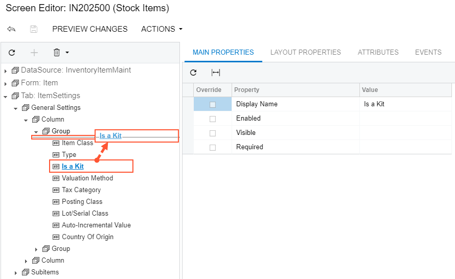The width and height of the screenshot is (455, 279).
Task: Click the field icon beside Valuation Method
Action: [x=56, y=178]
